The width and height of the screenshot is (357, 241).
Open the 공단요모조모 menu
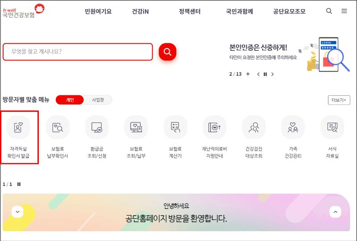[289, 12]
